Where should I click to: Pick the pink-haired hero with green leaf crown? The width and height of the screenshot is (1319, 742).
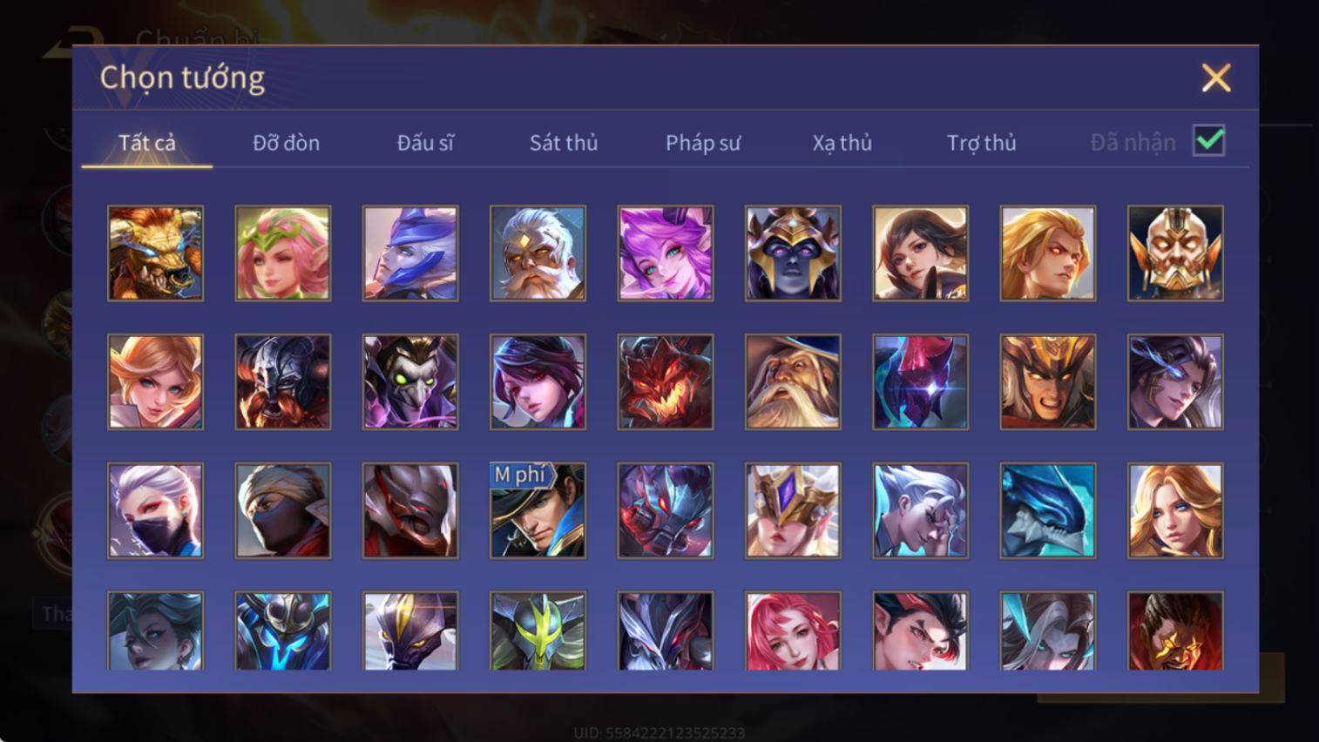click(x=283, y=253)
